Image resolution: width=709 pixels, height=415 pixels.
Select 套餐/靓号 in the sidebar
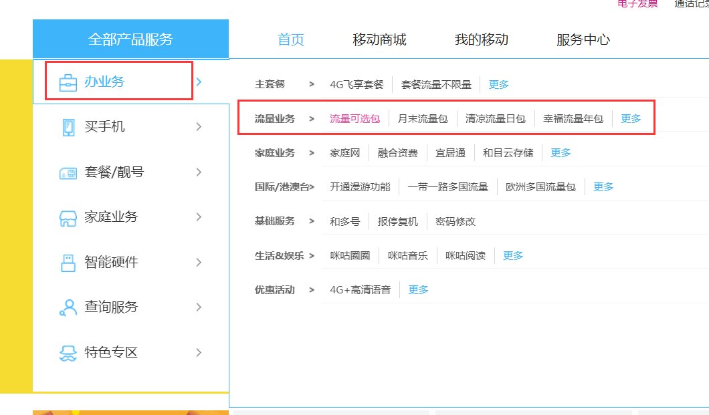(x=114, y=172)
